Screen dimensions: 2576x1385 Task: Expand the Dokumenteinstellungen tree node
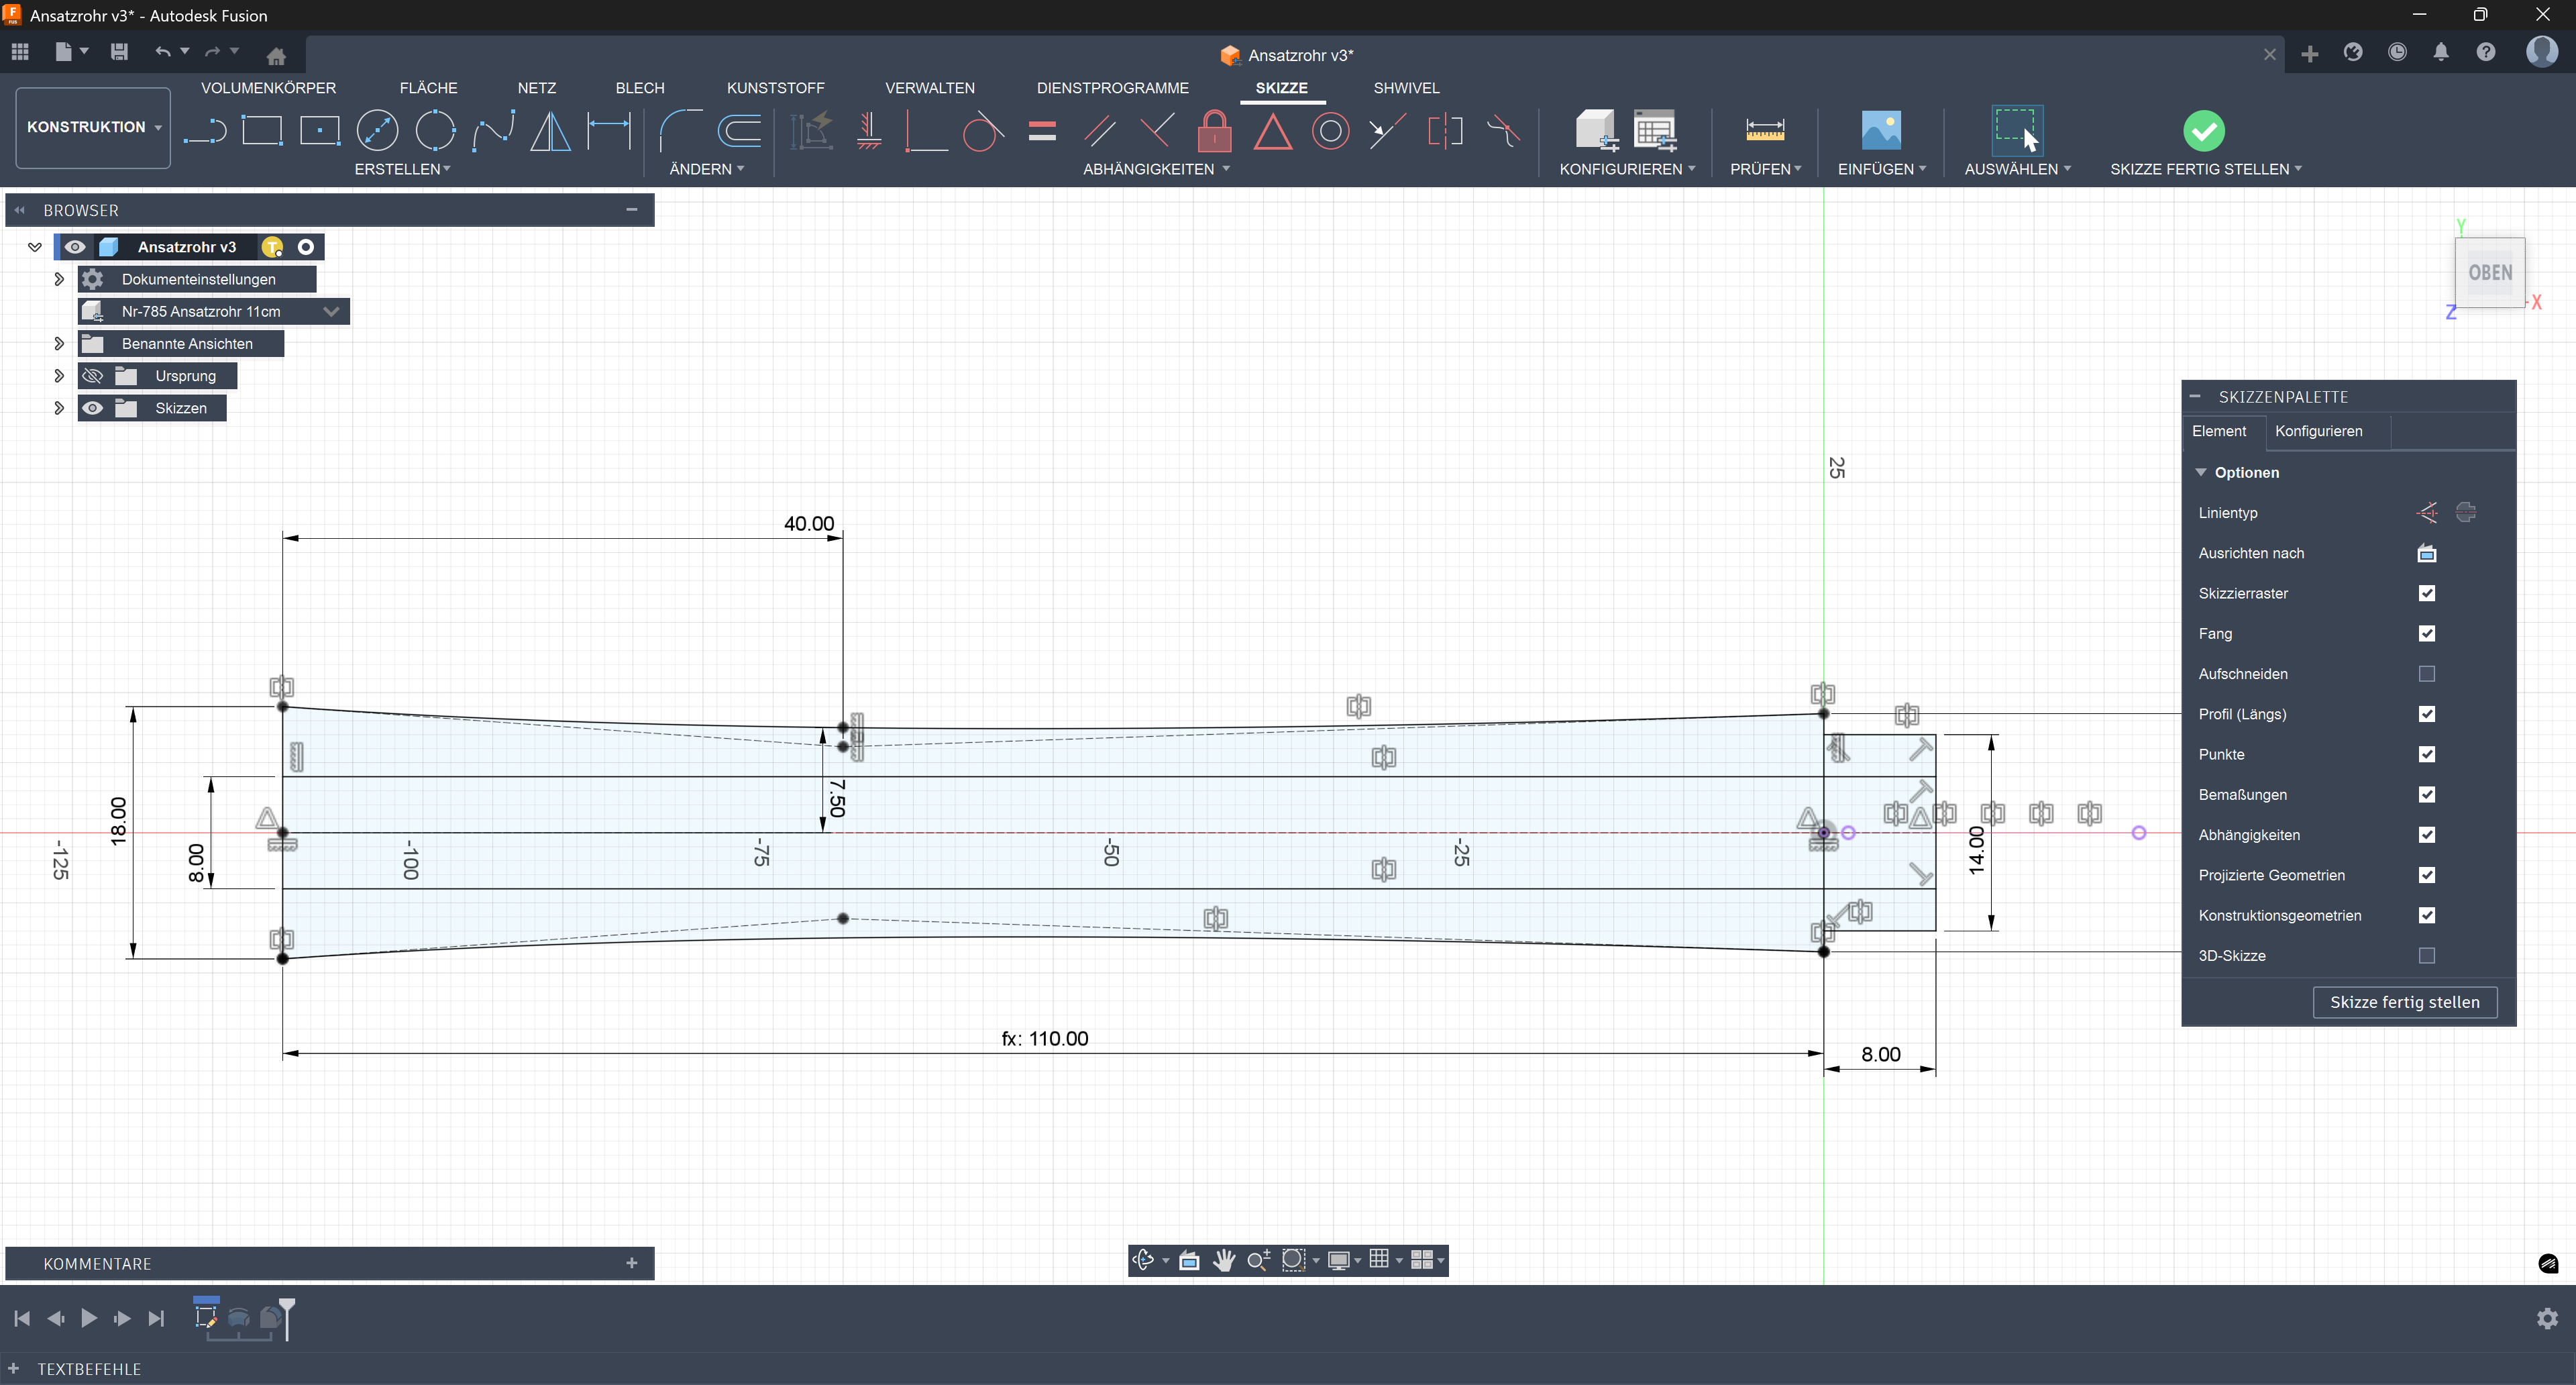pyautogui.click(x=59, y=279)
